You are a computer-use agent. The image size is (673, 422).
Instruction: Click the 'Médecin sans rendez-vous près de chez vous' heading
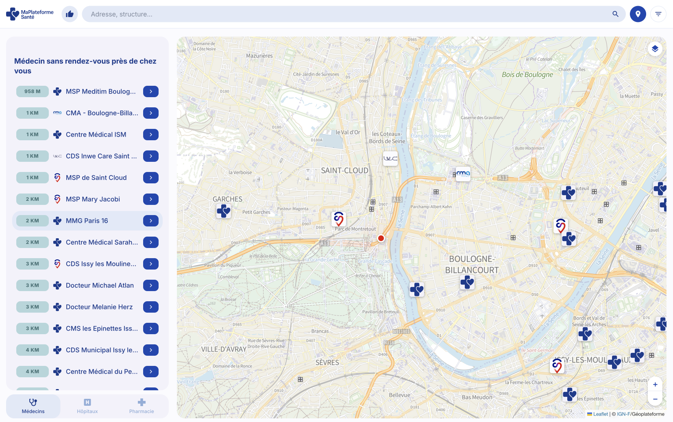point(85,66)
